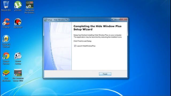This screenshot has height=96, width=171.
Task: Click Finish to exit Setup
Action: [x=105, y=74]
